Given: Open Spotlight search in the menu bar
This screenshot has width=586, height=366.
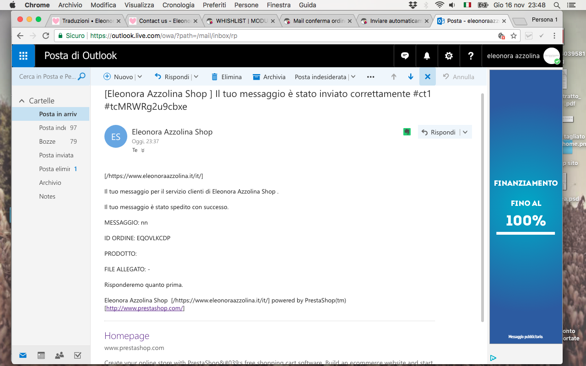Looking at the screenshot, I should 557,5.
